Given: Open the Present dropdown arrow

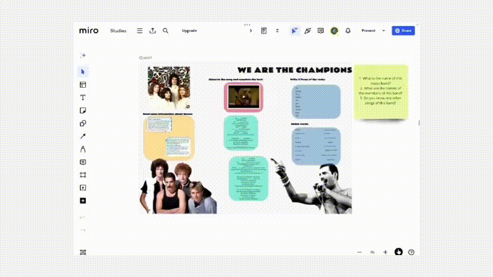Looking at the screenshot, I should pyautogui.click(x=383, y=31).
